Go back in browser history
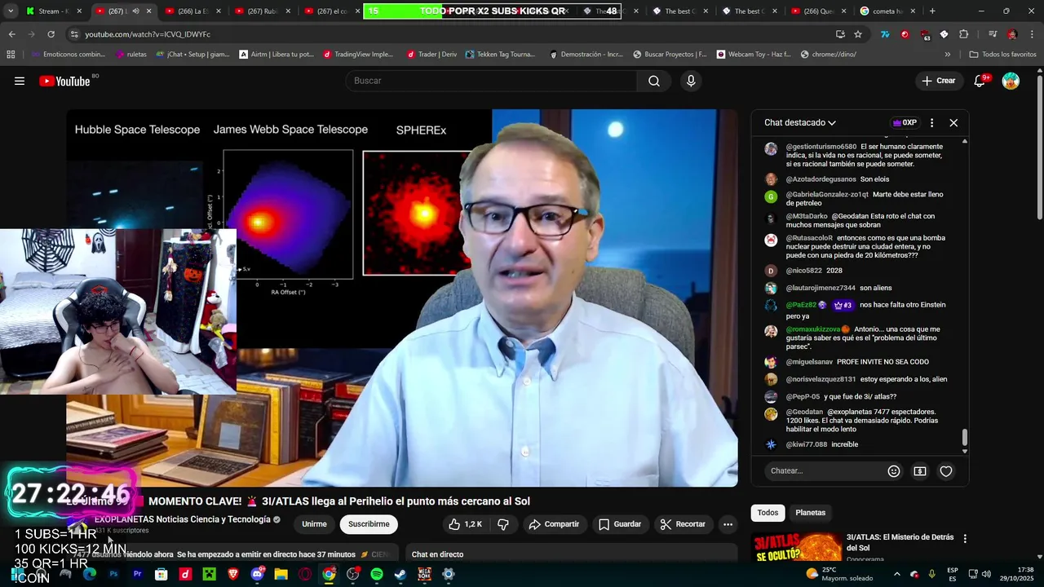Screen dimensions: 1044x587 [11, 34]
